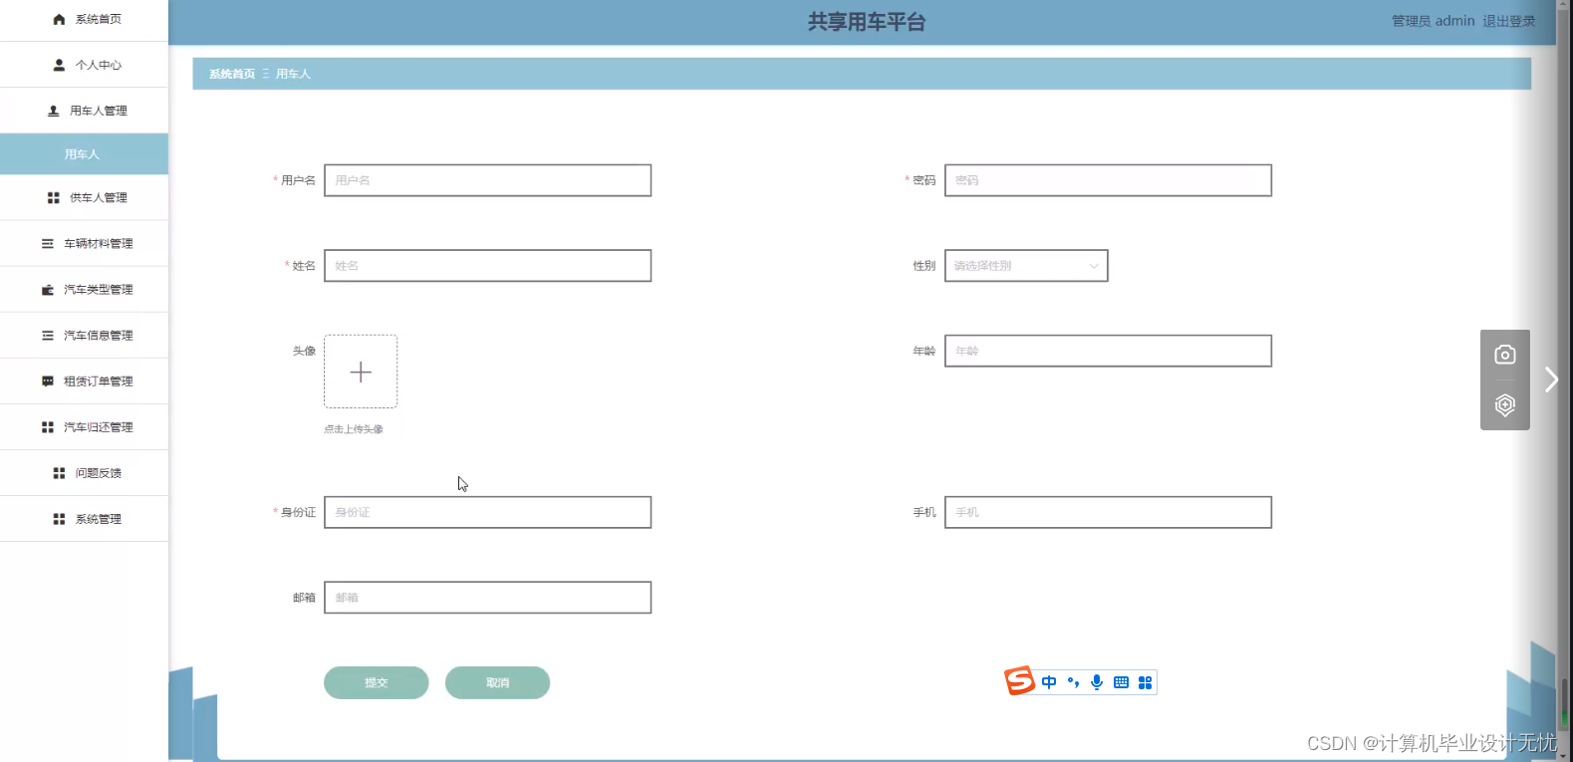Click the grid icon beside 系统管理
Screen dimensions: 1573x762
(59, 519)
